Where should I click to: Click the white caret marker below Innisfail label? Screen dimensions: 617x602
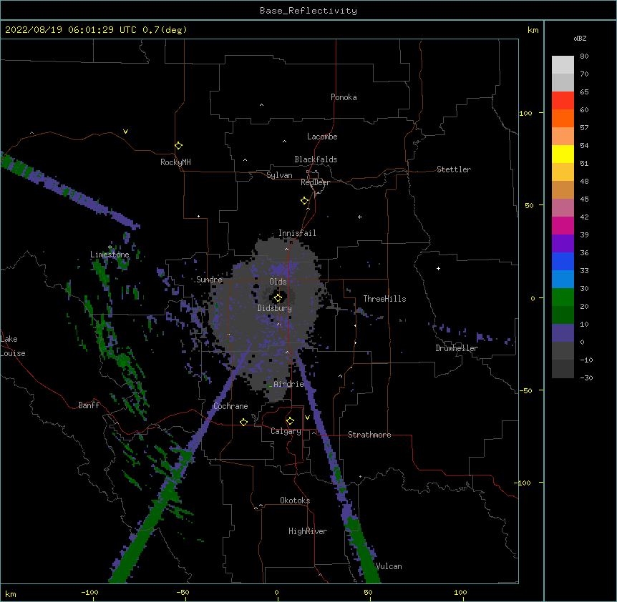[286, 249]
